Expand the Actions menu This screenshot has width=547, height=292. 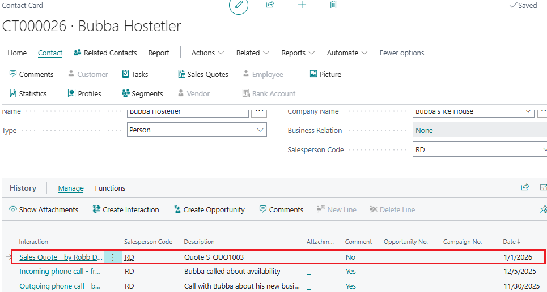click(x=207, y=53)
